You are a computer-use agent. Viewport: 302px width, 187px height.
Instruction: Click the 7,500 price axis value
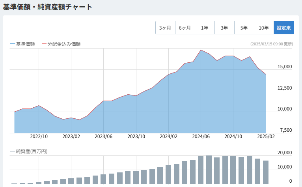tap(286, 130)
